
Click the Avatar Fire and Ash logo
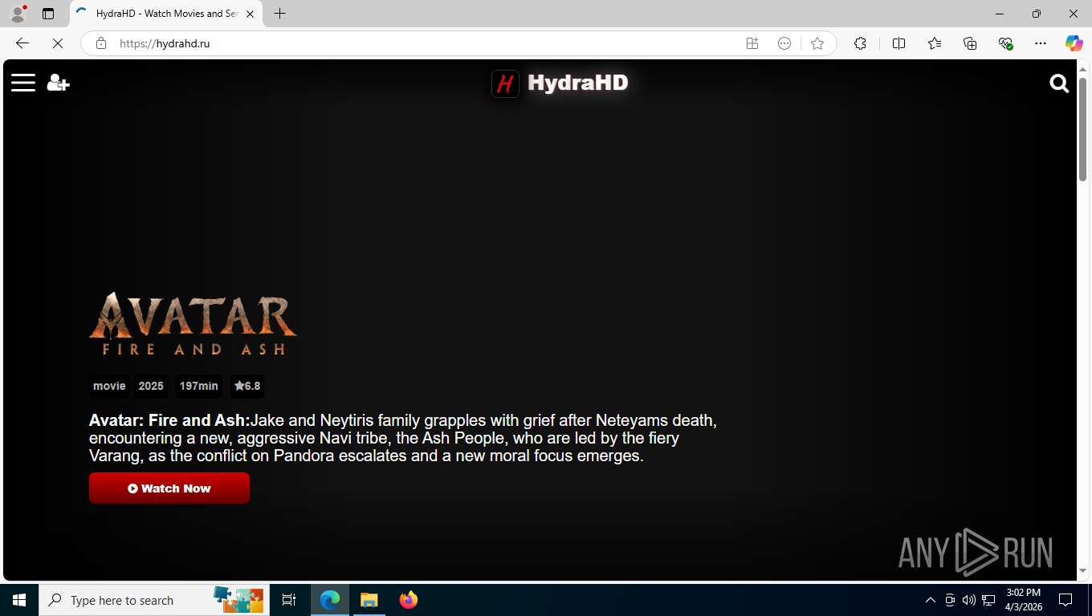tap(193, 323)
